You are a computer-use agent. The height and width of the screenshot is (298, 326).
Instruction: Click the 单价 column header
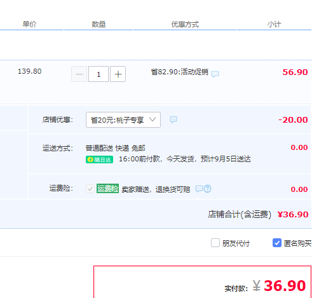pyautogui.click(x=29, y=24)
